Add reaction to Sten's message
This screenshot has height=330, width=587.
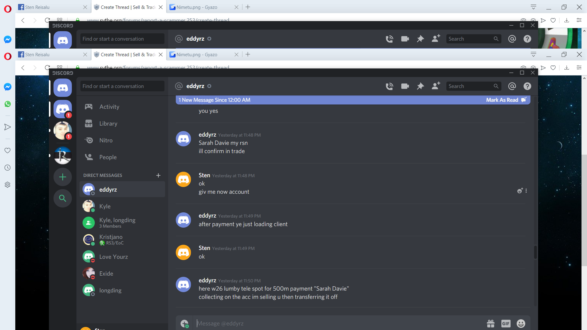click(520, 191)
